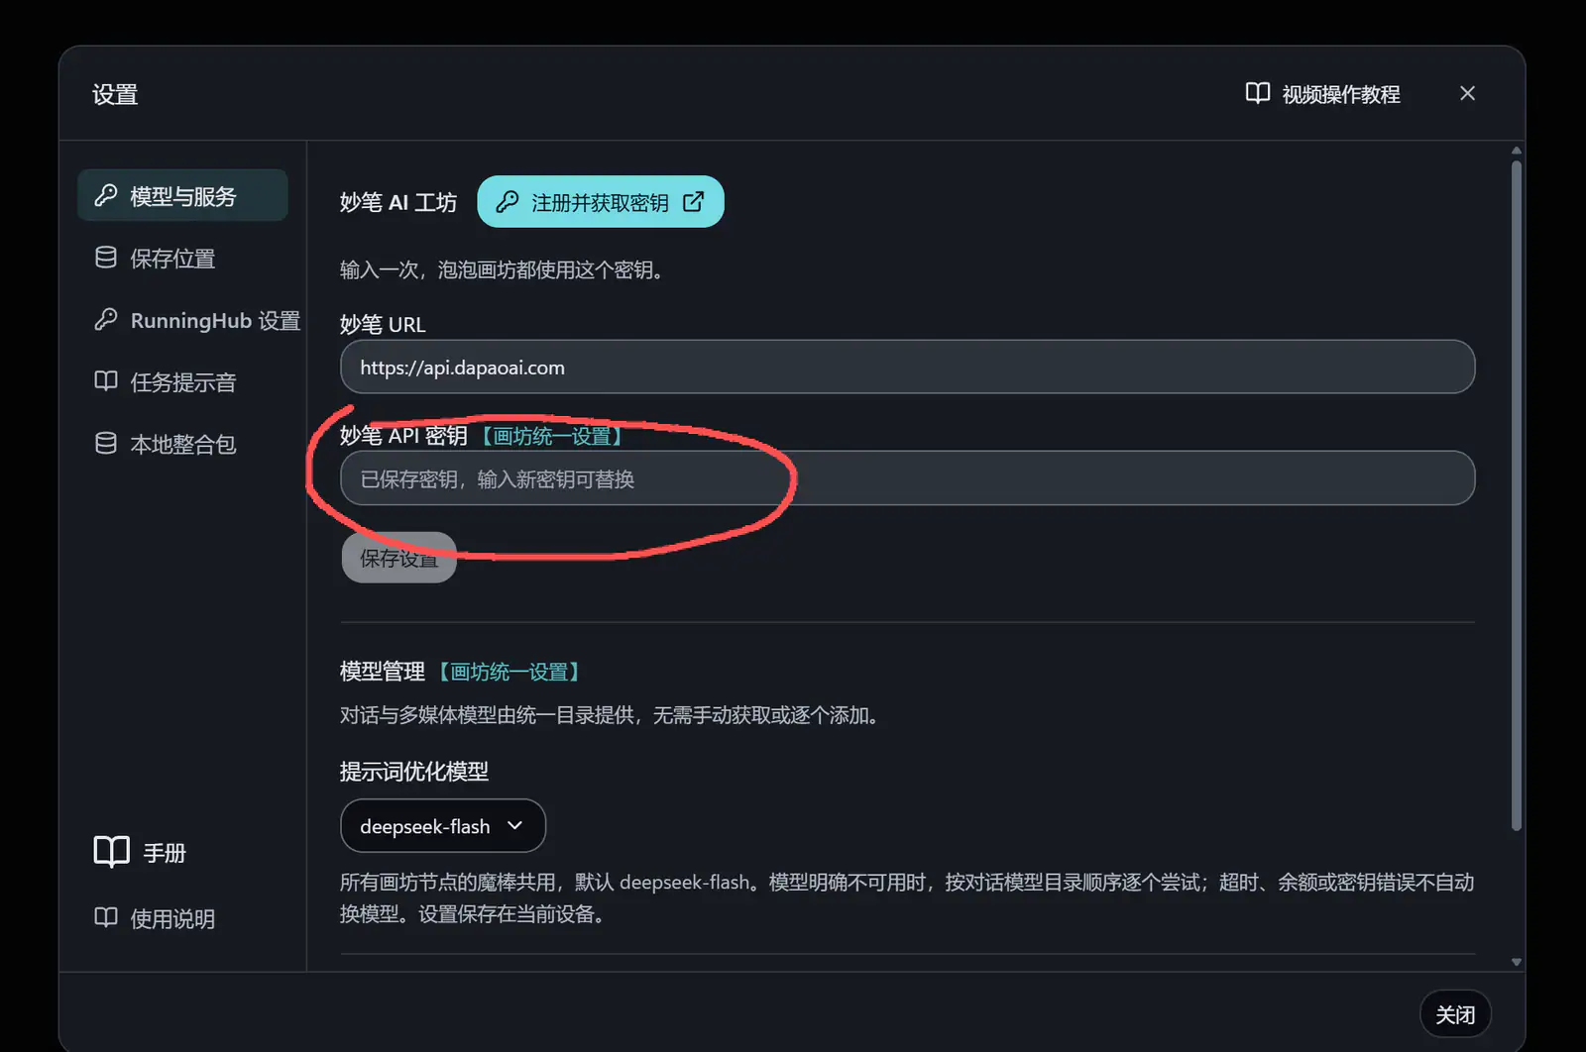Click the 提示词优化模型 label

click(x=414, y=771)
